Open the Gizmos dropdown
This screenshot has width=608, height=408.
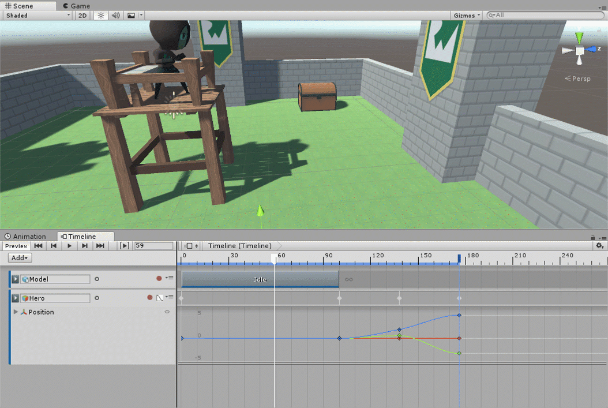467,16
